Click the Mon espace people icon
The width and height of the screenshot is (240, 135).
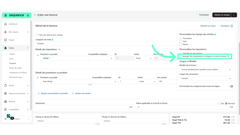click(5, 32)
